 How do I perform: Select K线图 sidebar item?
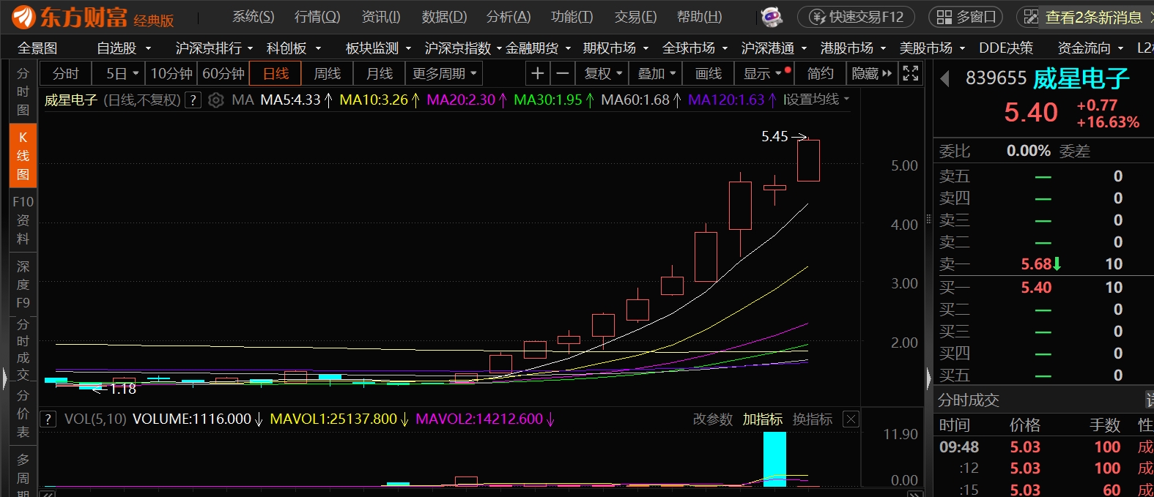coord(23,156)
